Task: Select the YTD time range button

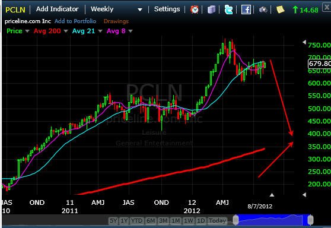Action: point(136,221)
